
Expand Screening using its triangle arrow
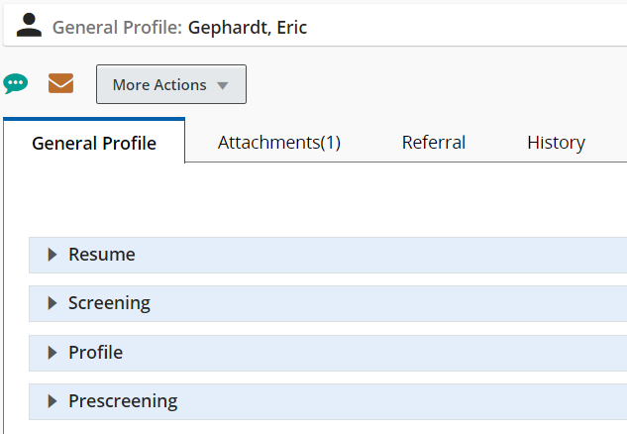click(x=52, y=303)
